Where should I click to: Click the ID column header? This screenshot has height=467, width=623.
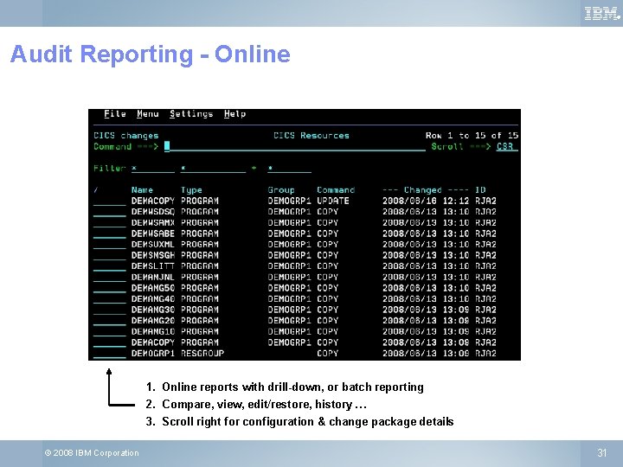[x=480, y=190]
